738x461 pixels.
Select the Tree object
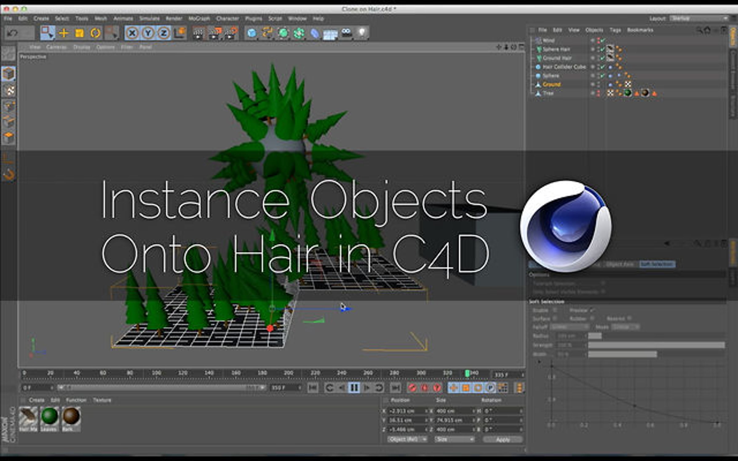tap(548, 93)
